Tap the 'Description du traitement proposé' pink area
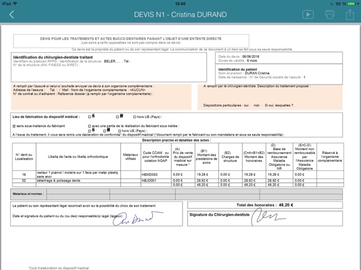This screenshot has height=270, width=361. (270, 97)
